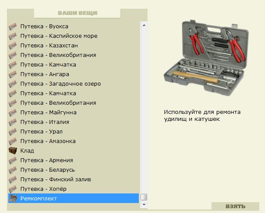
Task: Click the ticket icon beside Путевка - Армения
Action: pyautogui.click(x=13, y=160)
